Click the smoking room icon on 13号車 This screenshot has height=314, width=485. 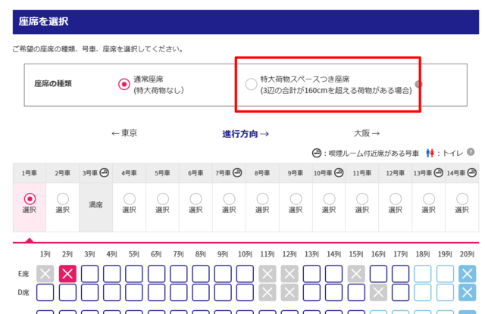point(439,173)
